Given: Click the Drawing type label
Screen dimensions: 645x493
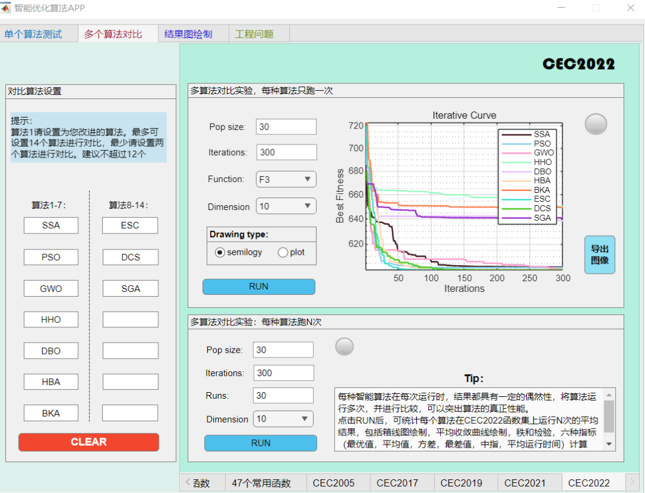Looking at the screenshot, I should coord(238,234).
